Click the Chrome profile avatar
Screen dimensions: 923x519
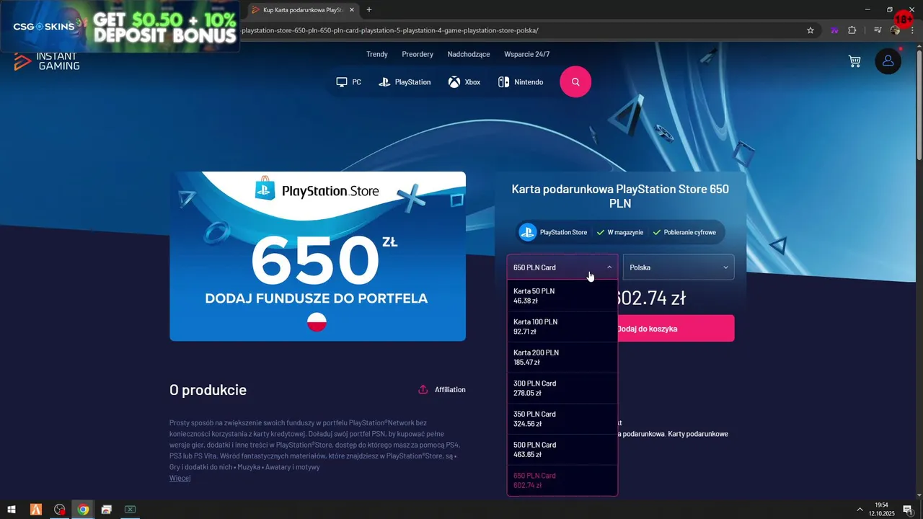pos(895,30)
